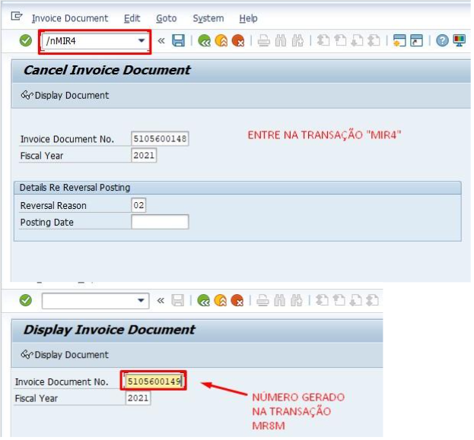Click the green Enter checkmark in top toolbar
This screenshot has width=474, height=440.
[x=26, y=40]
